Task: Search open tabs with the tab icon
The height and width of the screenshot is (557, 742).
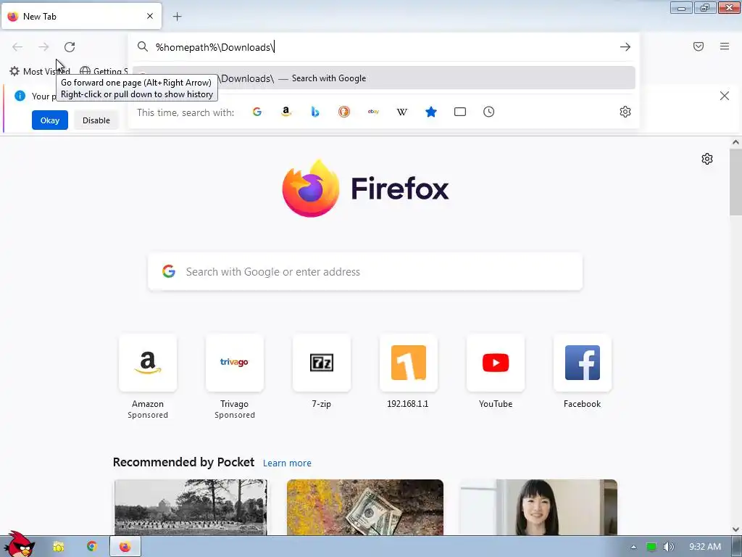Action: pyautogui.click(x=460, y=112)
